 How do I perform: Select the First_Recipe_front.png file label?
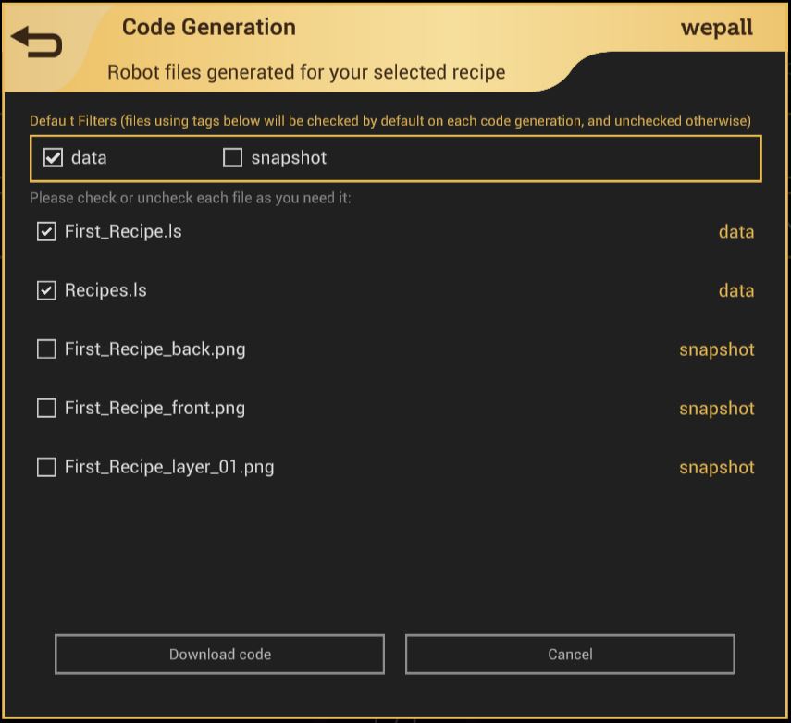point(154,409)
